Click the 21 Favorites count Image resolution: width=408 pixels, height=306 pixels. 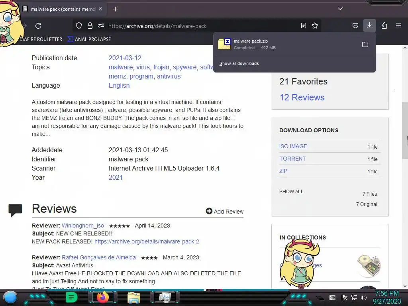tap(303, 81)
